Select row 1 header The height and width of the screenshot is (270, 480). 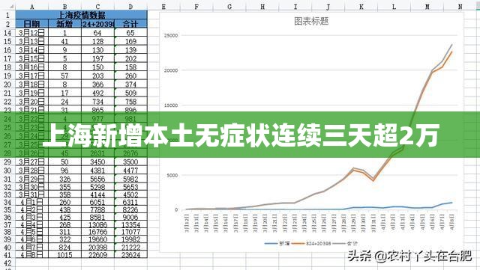click(x=7, y=15)
